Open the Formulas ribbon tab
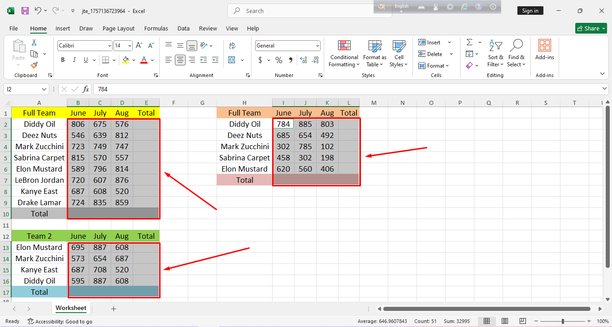This screenshot has width=612, height=327. pos(156,28)
